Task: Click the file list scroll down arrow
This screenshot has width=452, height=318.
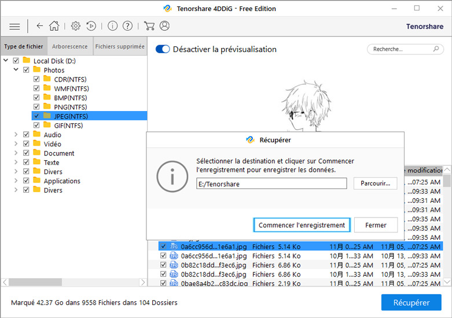Action: 447,282
